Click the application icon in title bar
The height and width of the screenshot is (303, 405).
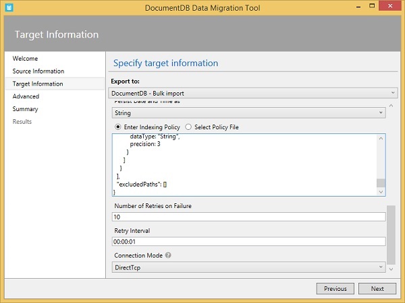point(8,7)
